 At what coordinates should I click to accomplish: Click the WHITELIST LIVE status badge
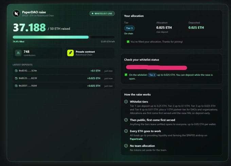(x=102, y=14)
